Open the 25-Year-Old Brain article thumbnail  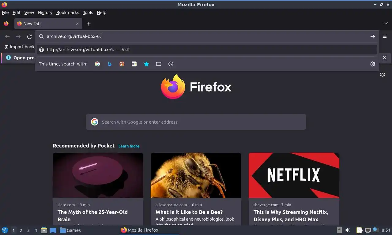[x=98, y=175]
